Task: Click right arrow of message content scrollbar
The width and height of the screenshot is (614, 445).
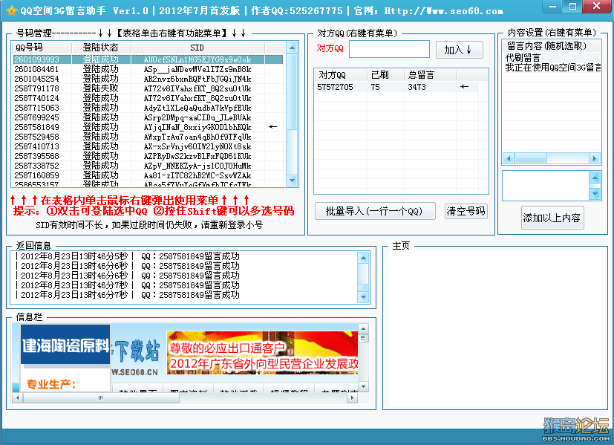Action: [x=595, y=159]
